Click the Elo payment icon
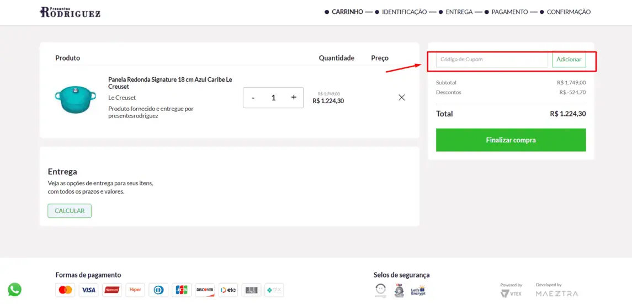 (228, 290)
